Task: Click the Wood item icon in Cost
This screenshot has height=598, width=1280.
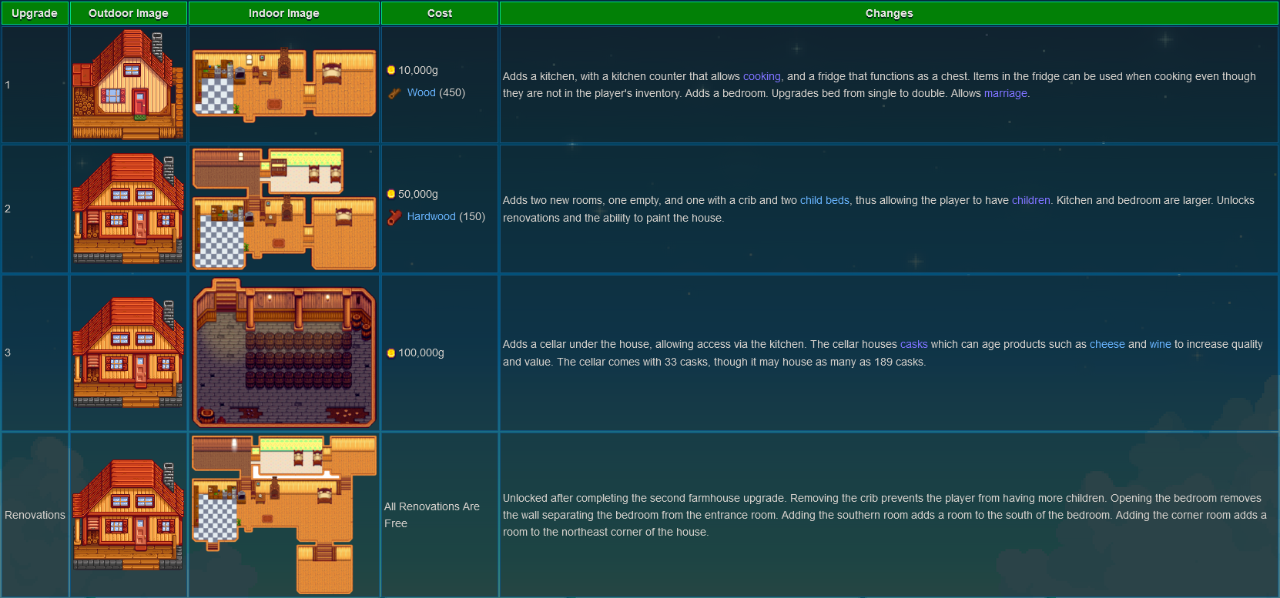Action: (394, 93)
